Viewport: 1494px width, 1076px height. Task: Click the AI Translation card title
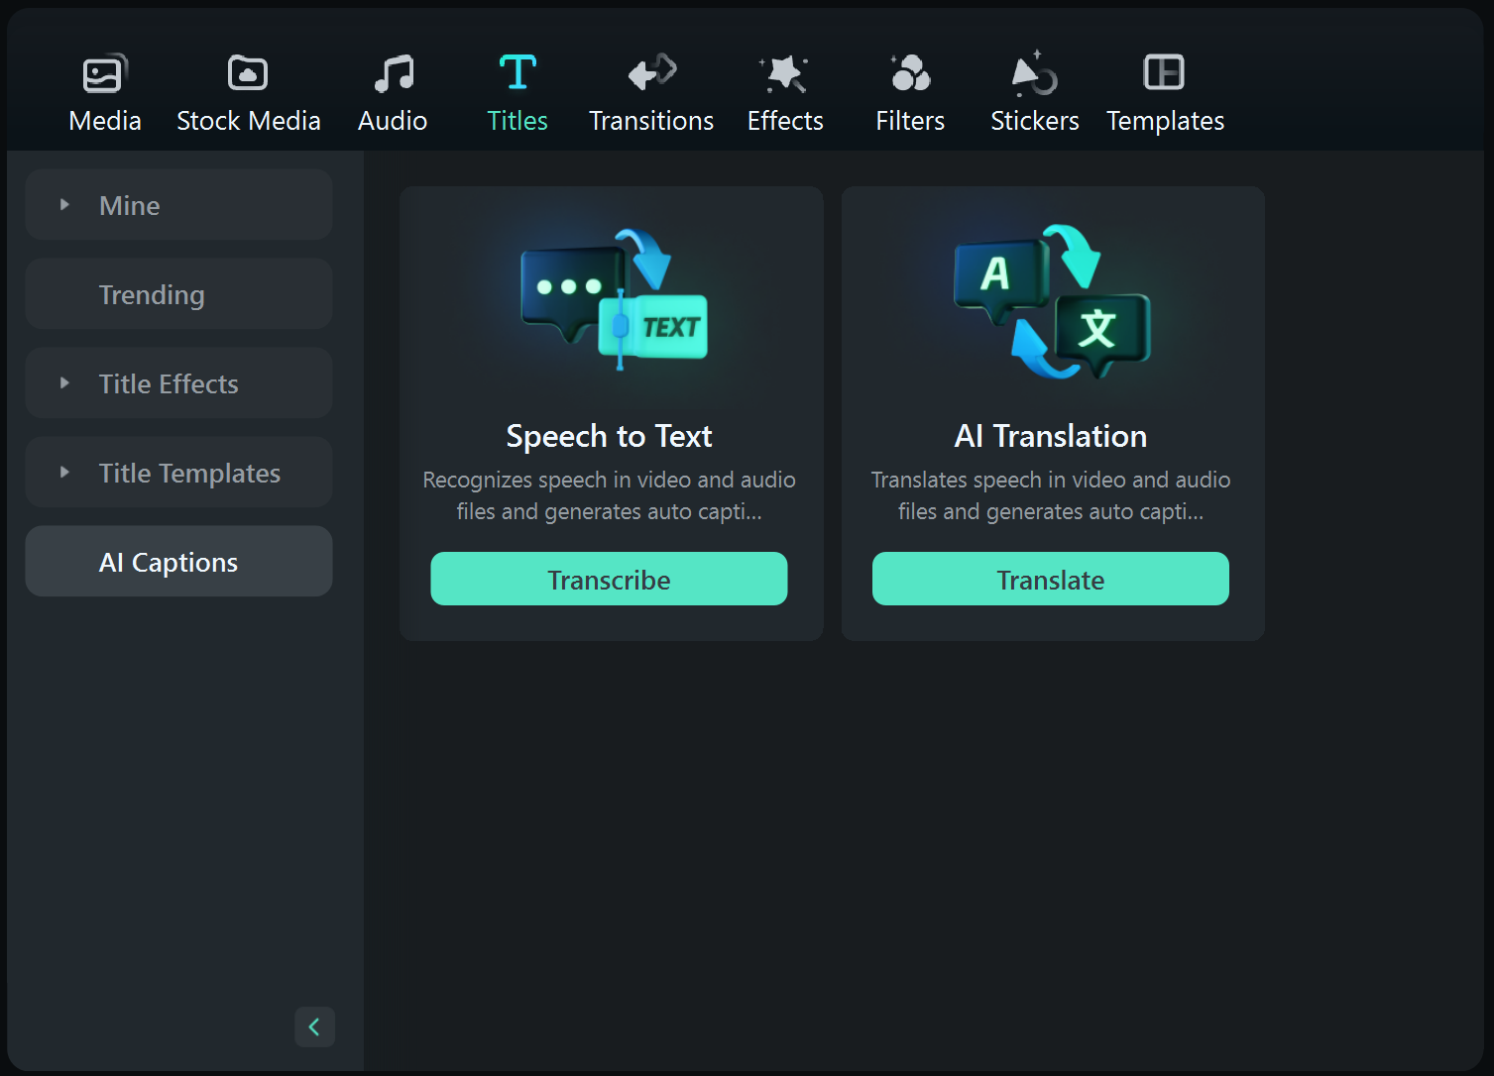coord(1050,436)
